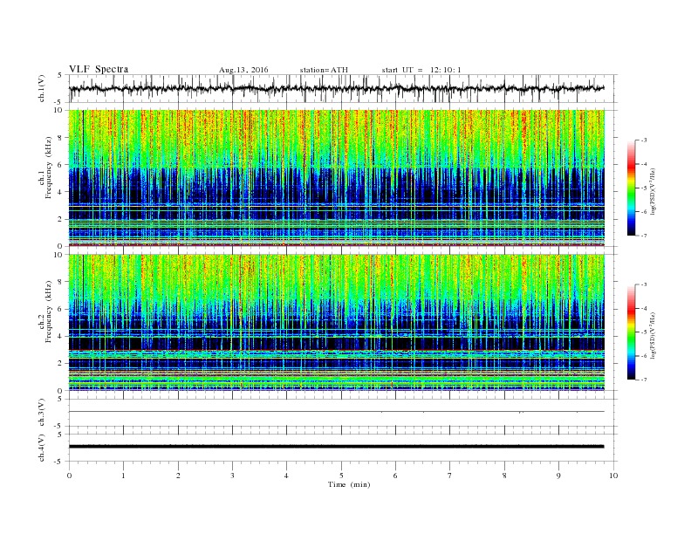Click the time axis tick label '3'

pos(233,476)
